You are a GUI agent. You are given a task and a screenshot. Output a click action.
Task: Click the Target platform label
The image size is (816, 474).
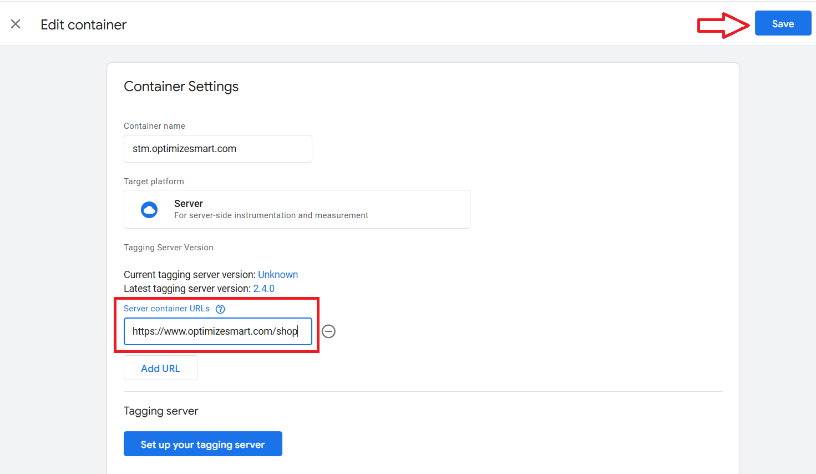[x=154, y=181]
